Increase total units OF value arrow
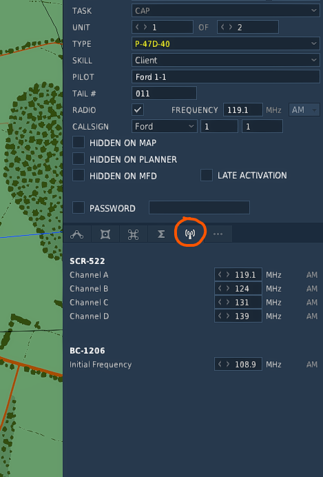 pyautogui.click(x=230, y=27)
